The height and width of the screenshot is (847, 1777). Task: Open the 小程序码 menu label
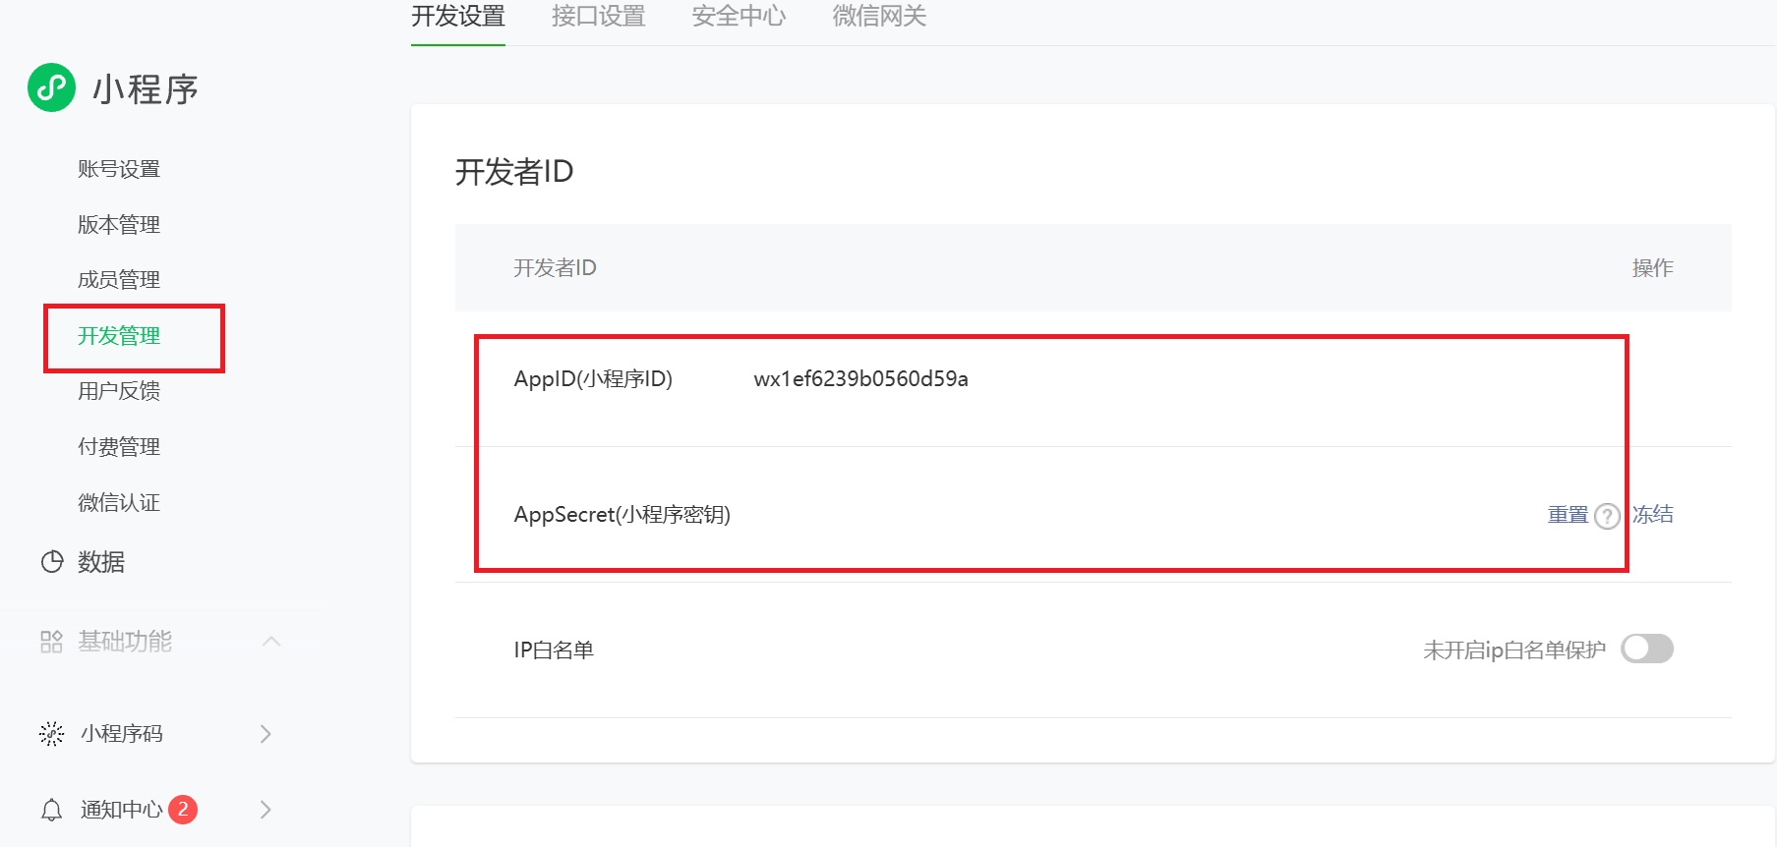point(122,734)
